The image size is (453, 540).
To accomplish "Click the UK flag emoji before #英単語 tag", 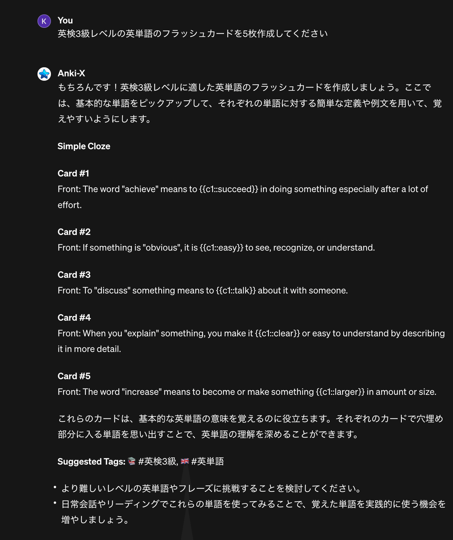I will [x=185, y=461].
